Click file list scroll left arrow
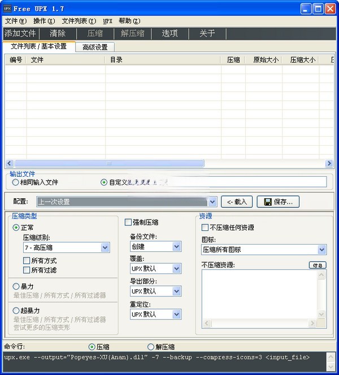This screenshot has width=339, height=375. (x=10, y=163)
